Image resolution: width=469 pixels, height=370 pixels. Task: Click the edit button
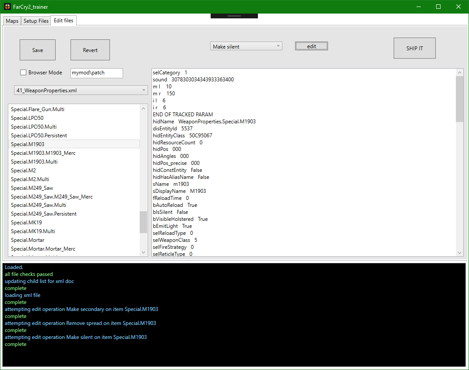[311, 46]
